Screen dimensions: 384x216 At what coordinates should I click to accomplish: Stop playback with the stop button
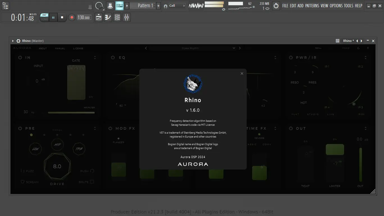(x=62, y=17)
